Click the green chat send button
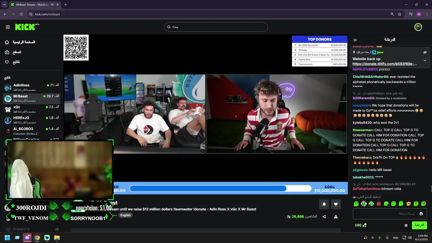This screenshot has height=243, width=432. click(420, 225)
